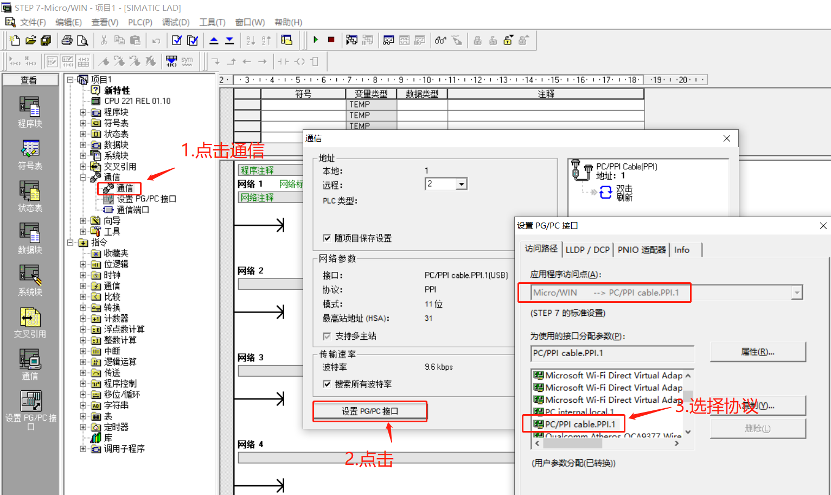
Task: Switch to the LLDP / DCP tab
Action: click(x=587, y=250)
